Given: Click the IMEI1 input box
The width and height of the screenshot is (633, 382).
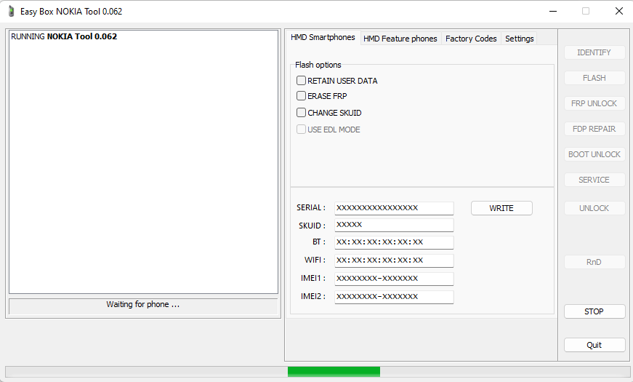Looking at the screenshot, I should click(394, 279).
